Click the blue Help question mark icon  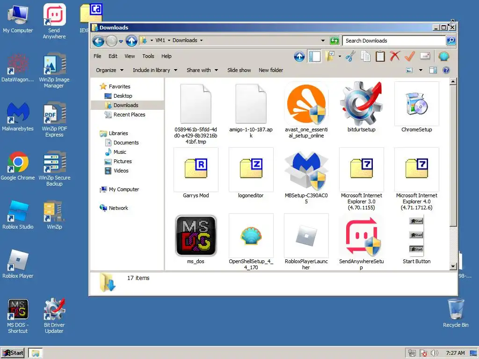(x=446, y=70)
